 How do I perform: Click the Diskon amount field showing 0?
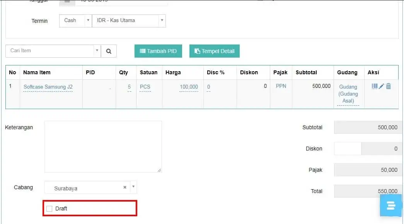click(x=382, y=149)
